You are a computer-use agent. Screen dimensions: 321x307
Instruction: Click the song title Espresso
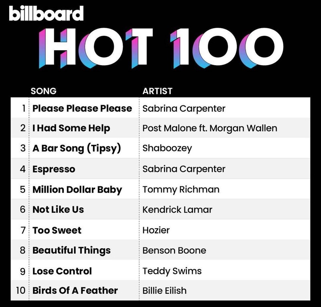click(x=54, y=169)
